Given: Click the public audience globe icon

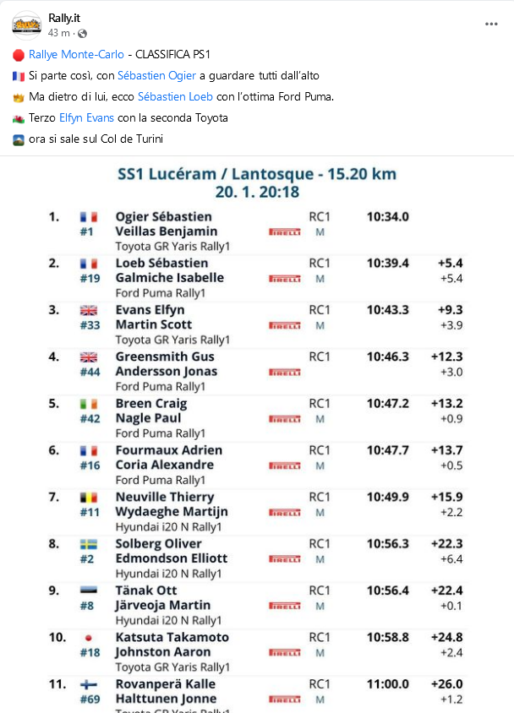Looking at the screenshot, I should [81, 33].
